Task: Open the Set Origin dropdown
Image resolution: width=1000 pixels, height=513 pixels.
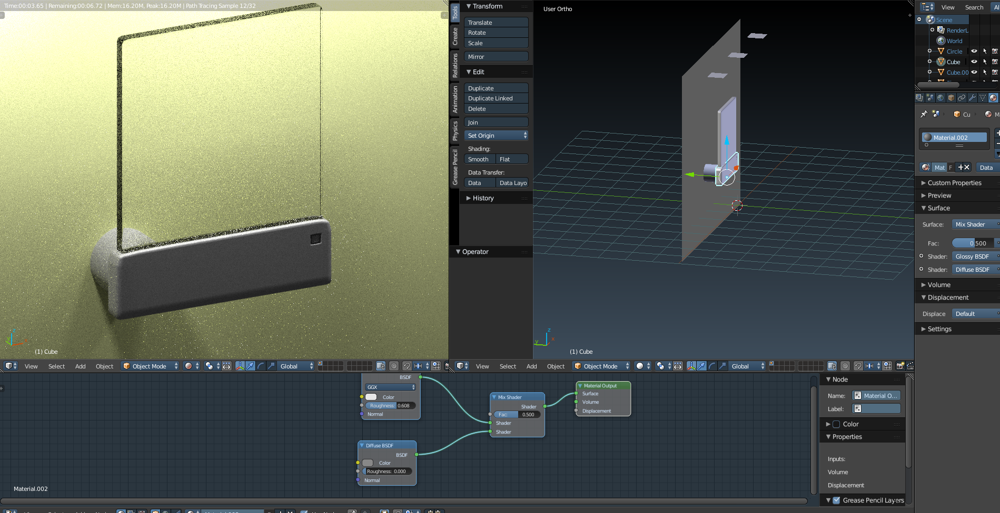Action: click(x=496, y=136)
